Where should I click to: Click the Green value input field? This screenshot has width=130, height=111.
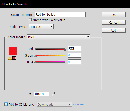point(75,55)
